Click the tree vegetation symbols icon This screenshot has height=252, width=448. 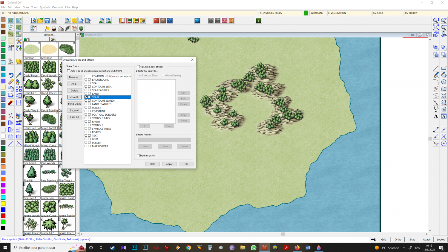click(x=81, y=28)
